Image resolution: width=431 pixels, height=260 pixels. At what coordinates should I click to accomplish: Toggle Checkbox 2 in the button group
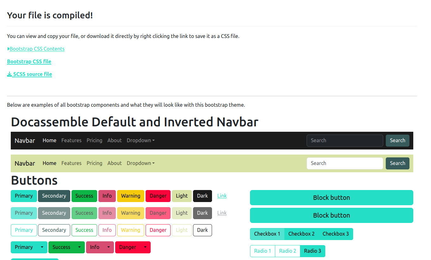[x=301, y=234]
